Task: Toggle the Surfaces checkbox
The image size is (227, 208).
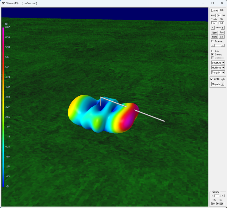Action: click(212, 58)
